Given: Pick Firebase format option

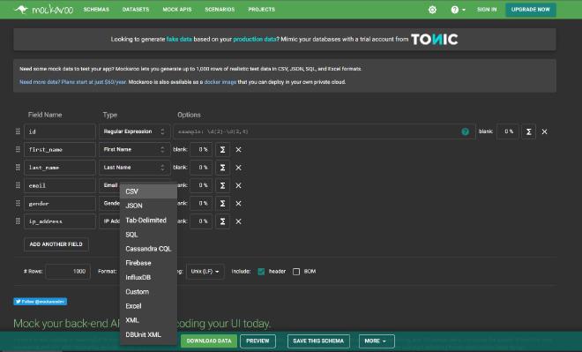Looking at the screenshot, I should point(148,263).
